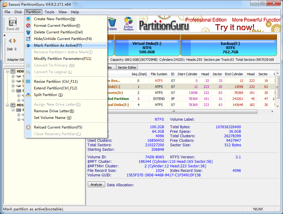The height and width of the screenshot is (214, 283).
Task: Collapse the extended partition node under HD1
Action: coord(13,110)
